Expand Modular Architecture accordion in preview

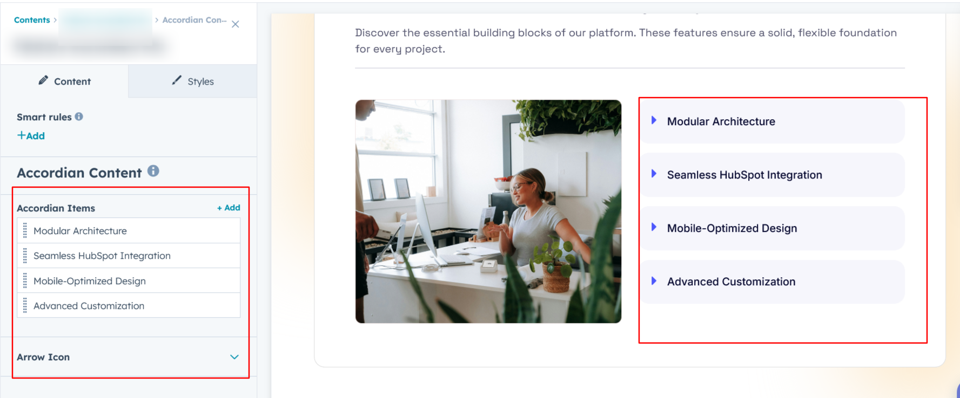point(720,121)
